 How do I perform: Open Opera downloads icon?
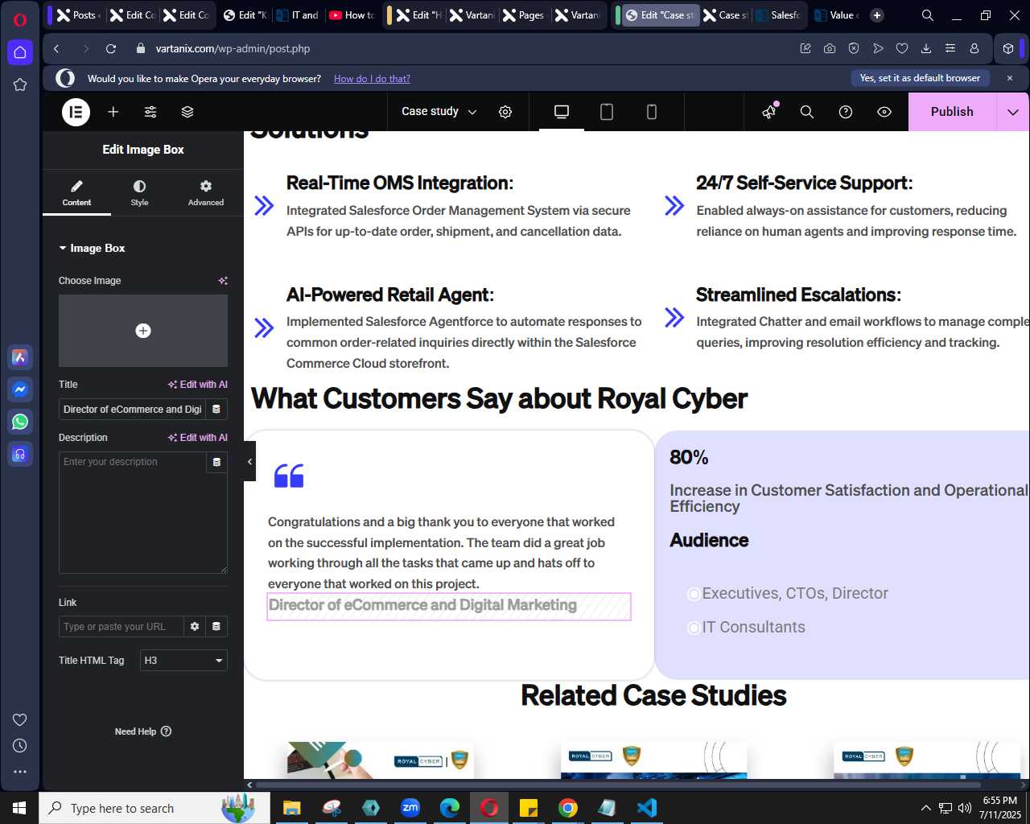pyautogui.click(x=926, y=49)
